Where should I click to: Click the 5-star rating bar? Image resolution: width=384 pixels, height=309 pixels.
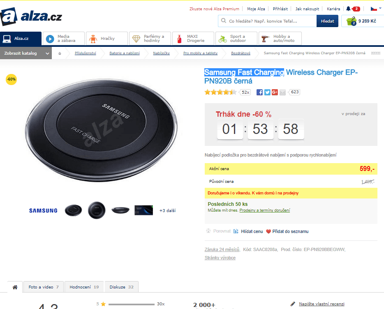[x=132, y=304]
